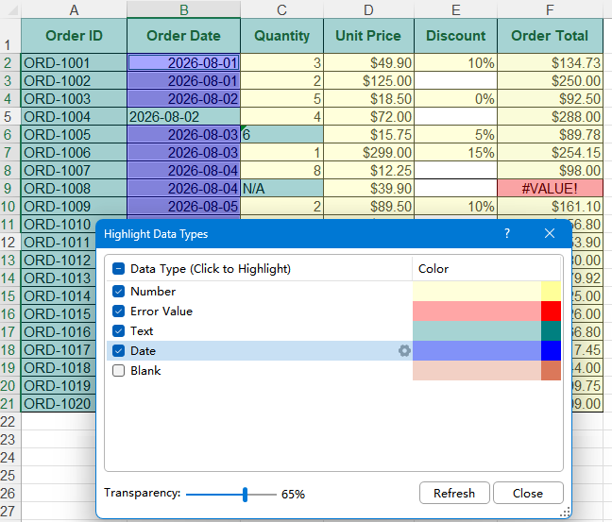Select the text date in ORD-1004 row
Image resolution: width=612 pixels, height=522 pixels.
coord(183,117)
